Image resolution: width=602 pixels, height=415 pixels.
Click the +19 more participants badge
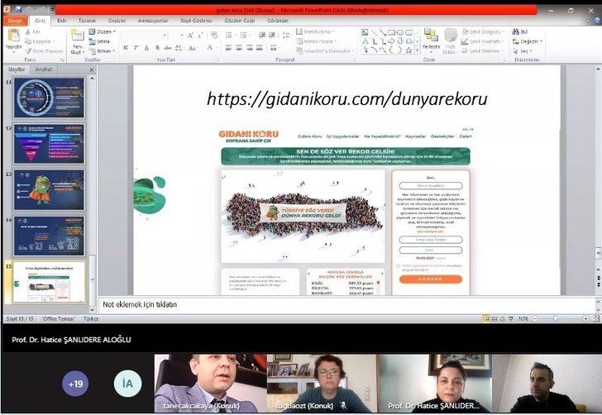75,384
